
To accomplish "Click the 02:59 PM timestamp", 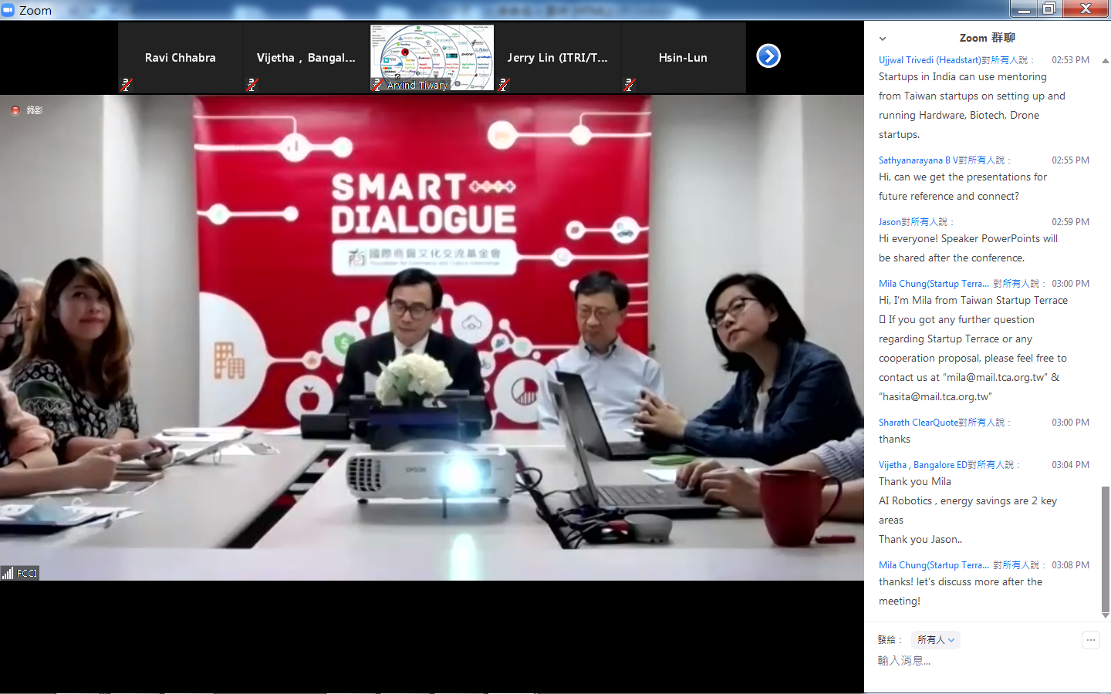I will (1070, 222).
